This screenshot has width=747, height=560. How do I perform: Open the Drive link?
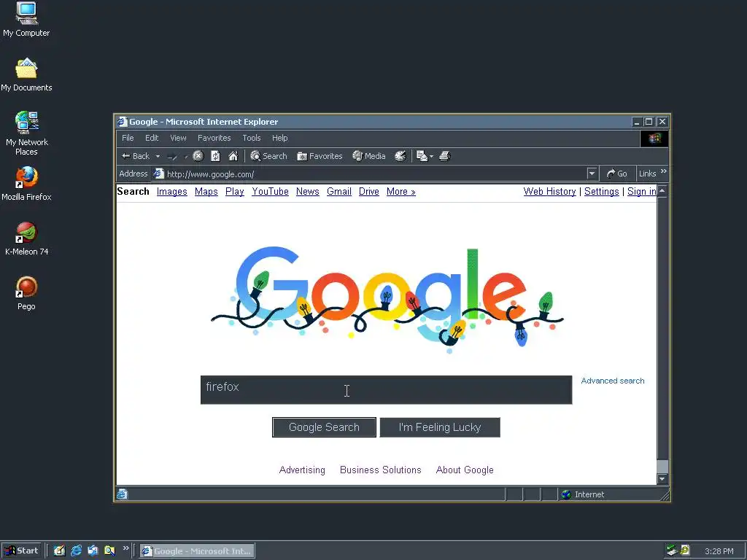[x=368, y=192]
